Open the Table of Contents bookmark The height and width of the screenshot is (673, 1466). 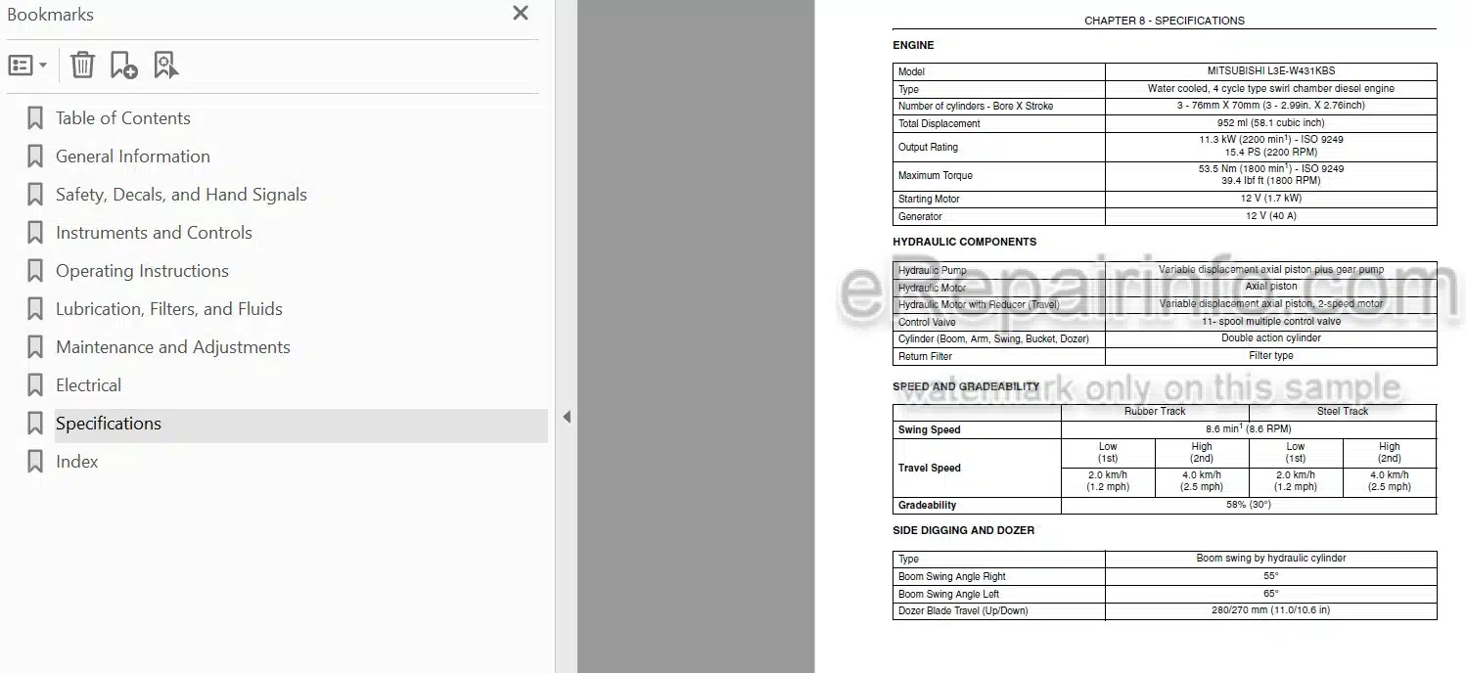coord(122,118)
